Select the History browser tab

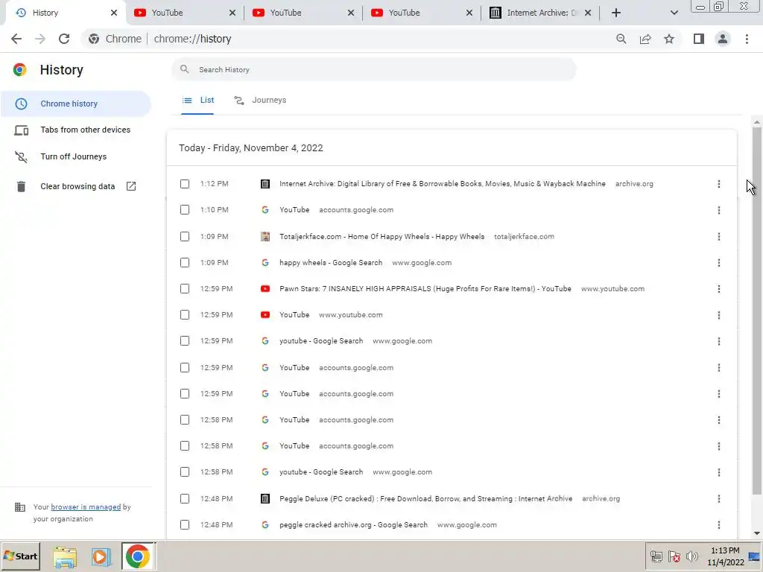(64, 13)
